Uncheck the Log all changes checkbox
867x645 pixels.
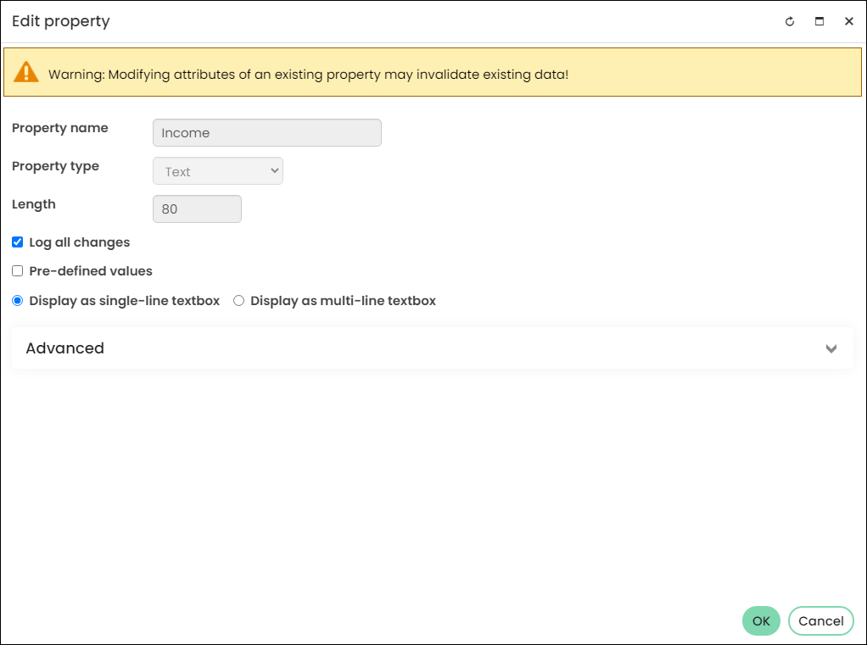click(18, 242)
